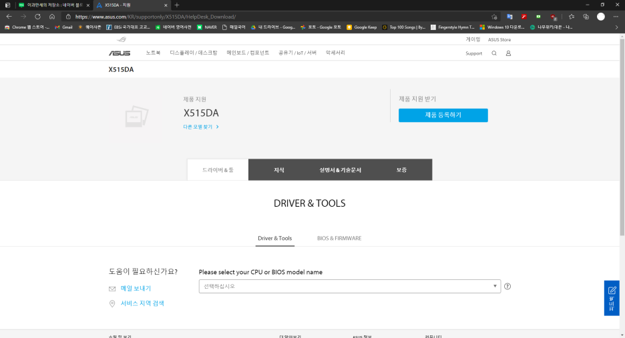Add this page to favorites star icon
625x338 pixels.
[494, 17]
